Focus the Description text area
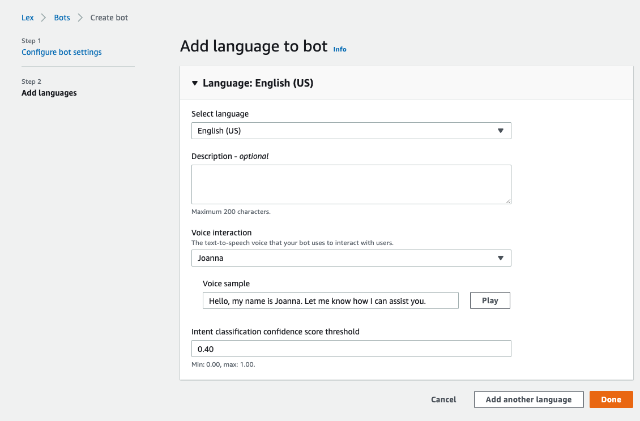Image resolution: width=640 pixels, height=421 pixels. click(351, 184)
